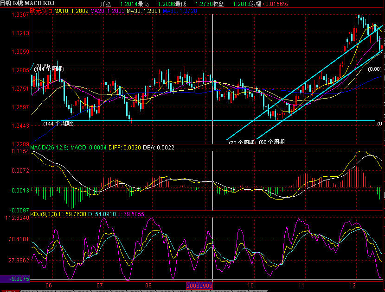Click month 11 on the time axis
Image resolution: width=385 pixels, height=292 pixels.
coord(301,286)
